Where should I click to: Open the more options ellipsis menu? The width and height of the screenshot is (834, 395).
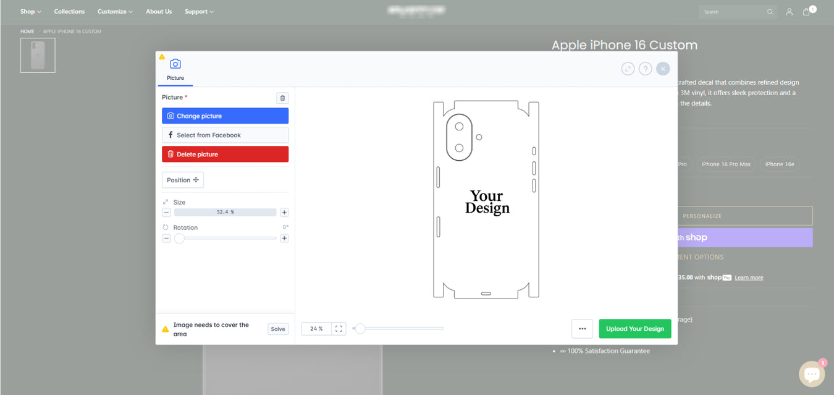point(581,328)
